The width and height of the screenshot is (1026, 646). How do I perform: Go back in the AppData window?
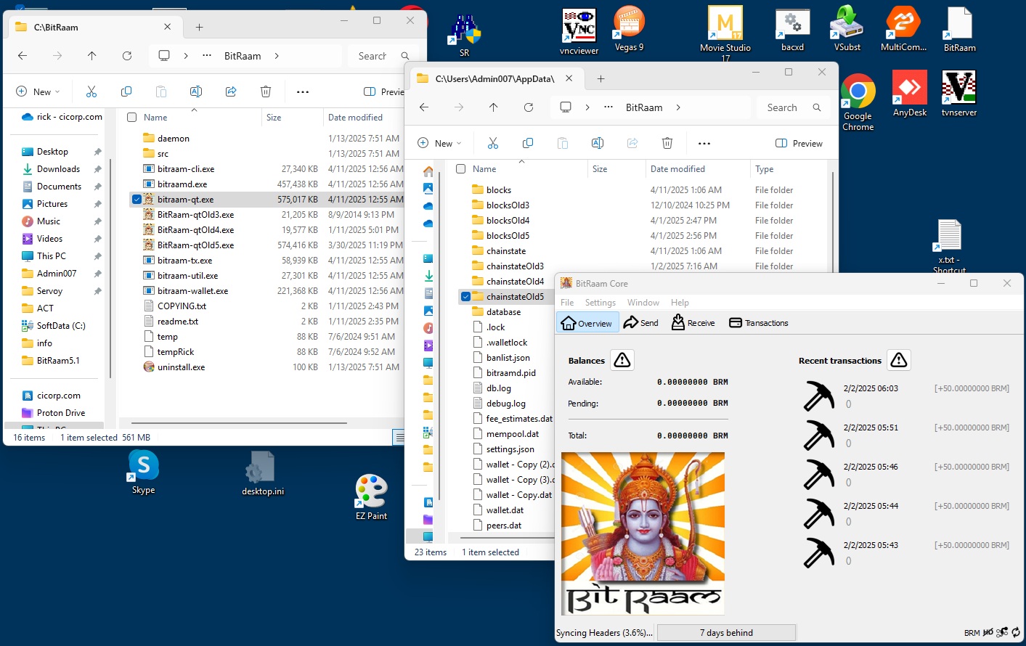pyautogui.click(x=424, y=107)
